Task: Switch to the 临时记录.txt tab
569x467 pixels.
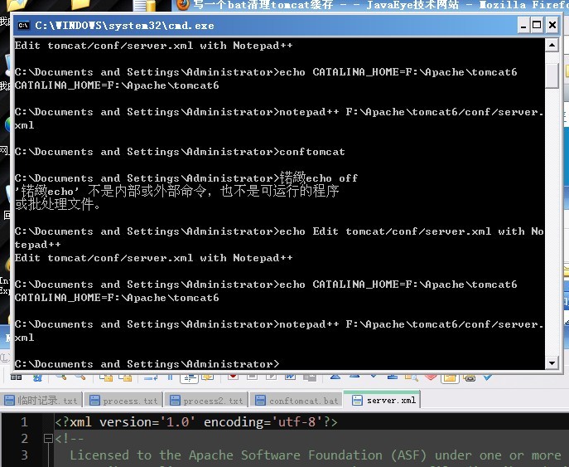Action: point(41,400)
